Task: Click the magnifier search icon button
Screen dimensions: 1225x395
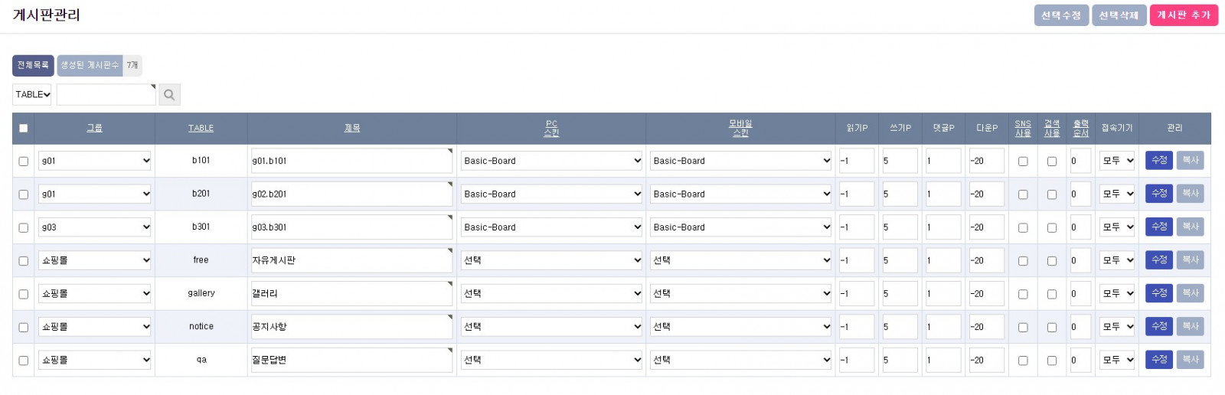Action: [x=169, y=95]
